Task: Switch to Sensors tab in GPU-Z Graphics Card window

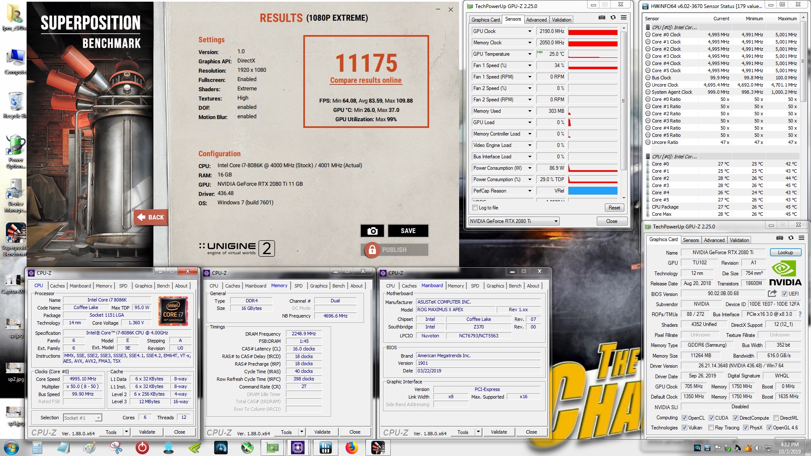Action: click(x=691, y=240)
